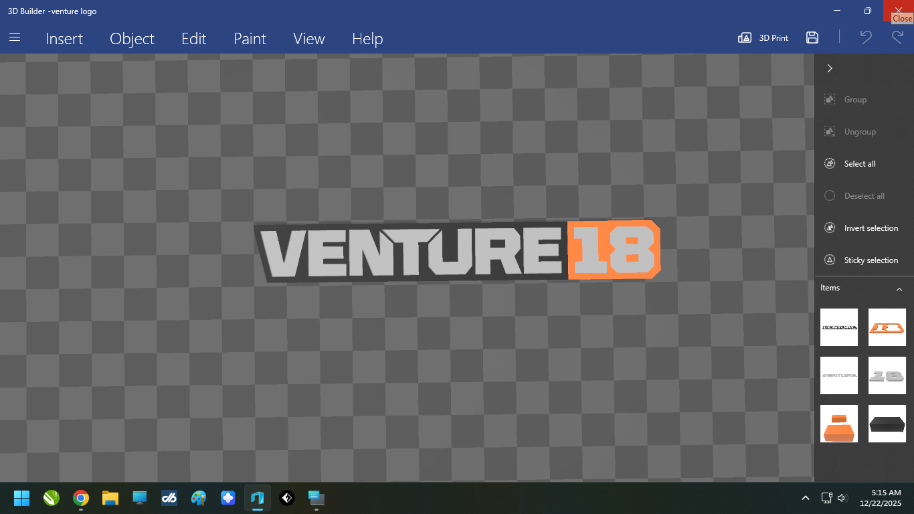Open the monitor icon app in taskbar

pyautogui.click(x=139, y=498)
